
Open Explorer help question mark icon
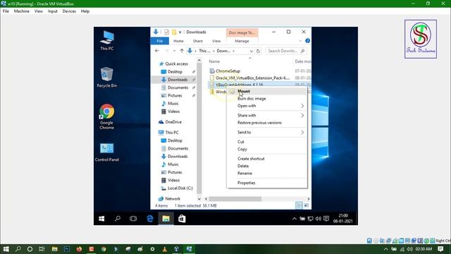(x=307, y=41)
